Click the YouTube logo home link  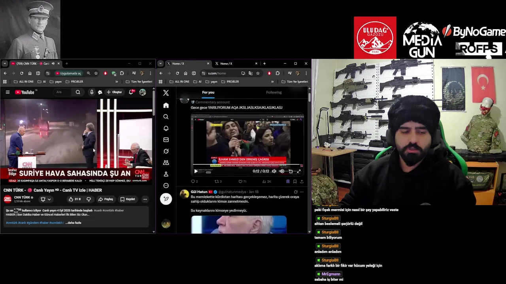click(26, 92)
